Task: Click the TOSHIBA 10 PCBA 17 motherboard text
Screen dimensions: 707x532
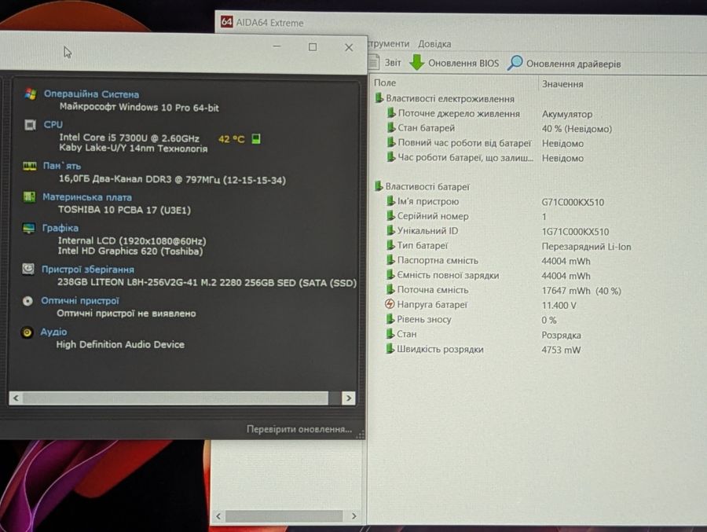Action: (124, 211)
